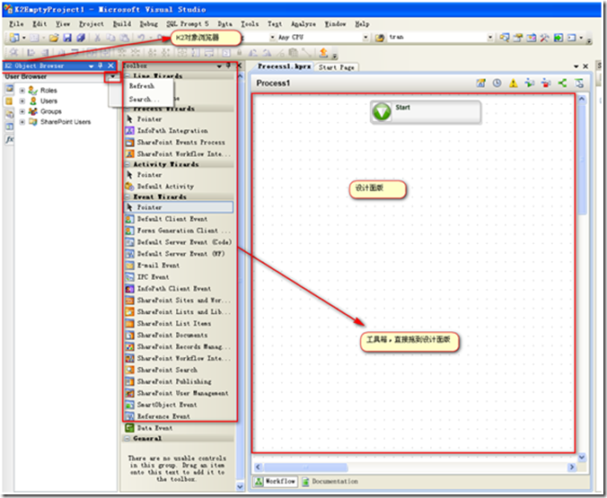Open the User Browser dropdown arrow
607x498 pixels.
coord(112,76)
